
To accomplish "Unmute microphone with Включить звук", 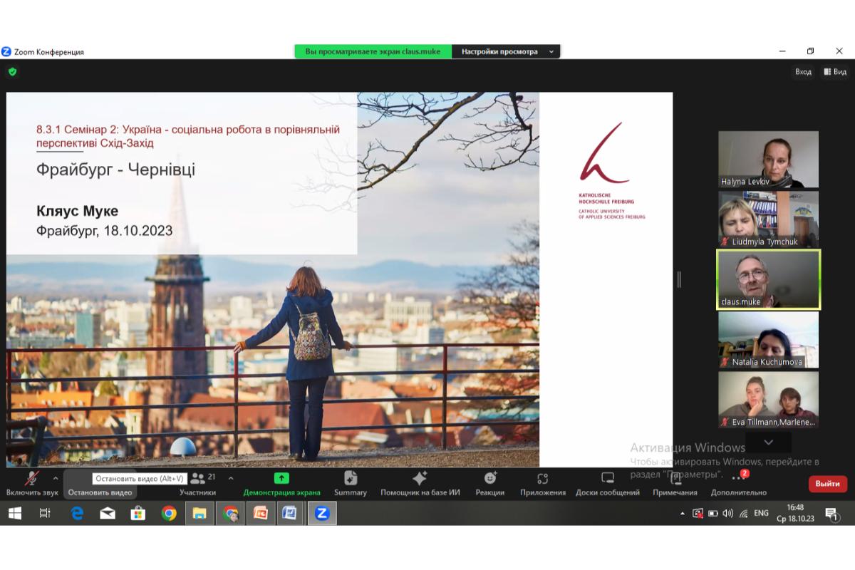I will pos(32,483).
